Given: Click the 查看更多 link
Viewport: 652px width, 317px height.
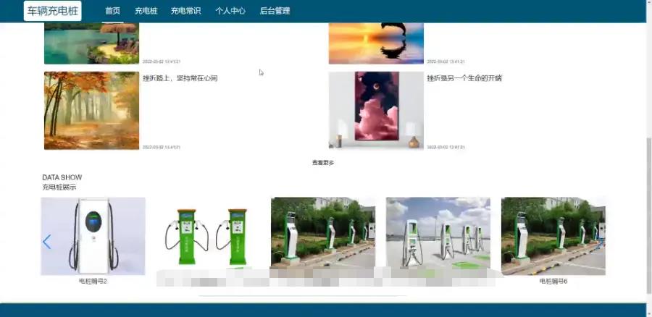Looking at the screenshot, I should (x=323, y=163).
